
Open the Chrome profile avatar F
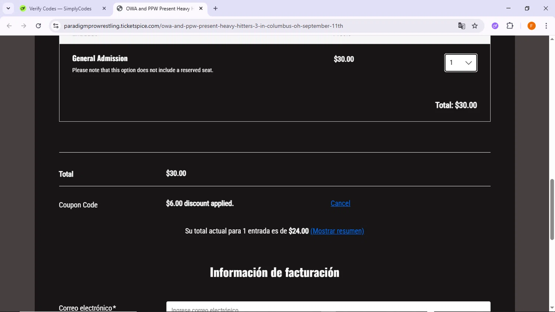click(531, 26)
